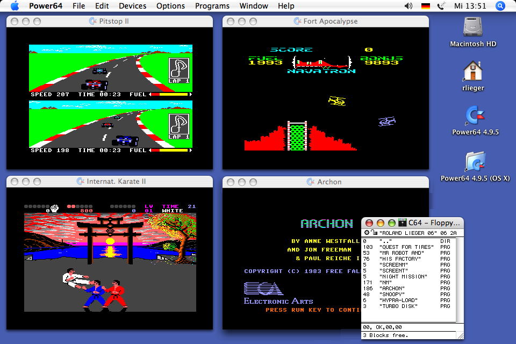516x344 pixels.
Task: Click the "3 Blocks free." status text
Action: 385,335
